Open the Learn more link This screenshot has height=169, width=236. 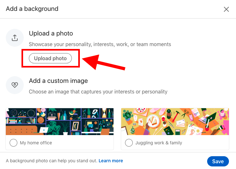tap(111, 161)
